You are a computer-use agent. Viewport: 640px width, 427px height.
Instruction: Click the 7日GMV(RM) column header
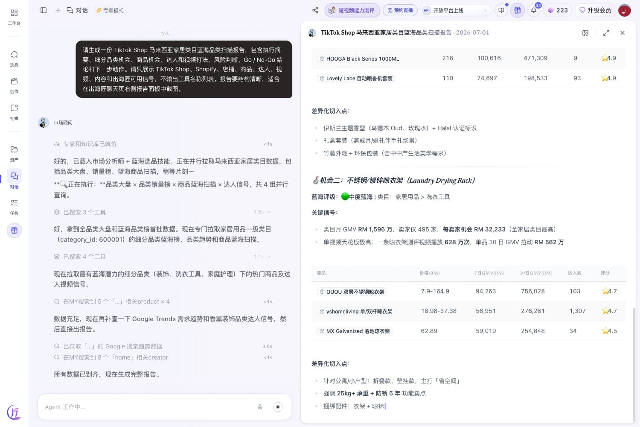coord(489,273)
